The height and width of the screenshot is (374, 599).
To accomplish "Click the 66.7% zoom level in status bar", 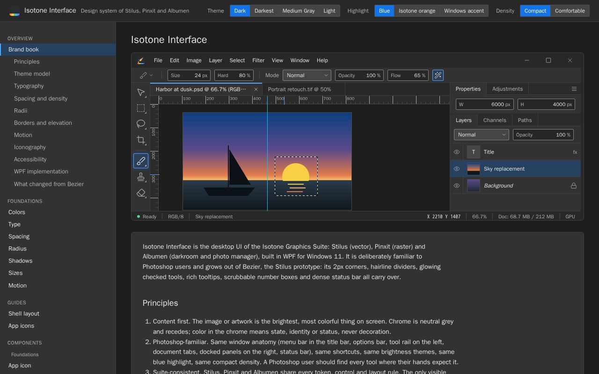I will [479, 216].
